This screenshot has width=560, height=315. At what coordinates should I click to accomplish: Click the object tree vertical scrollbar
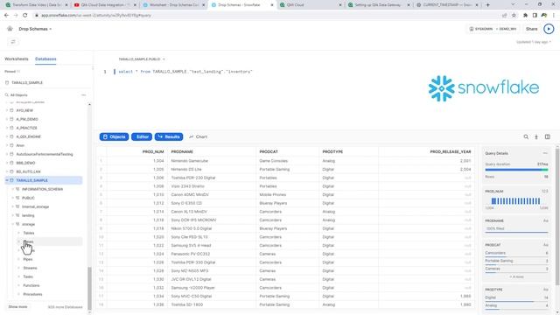click(89, 288)
